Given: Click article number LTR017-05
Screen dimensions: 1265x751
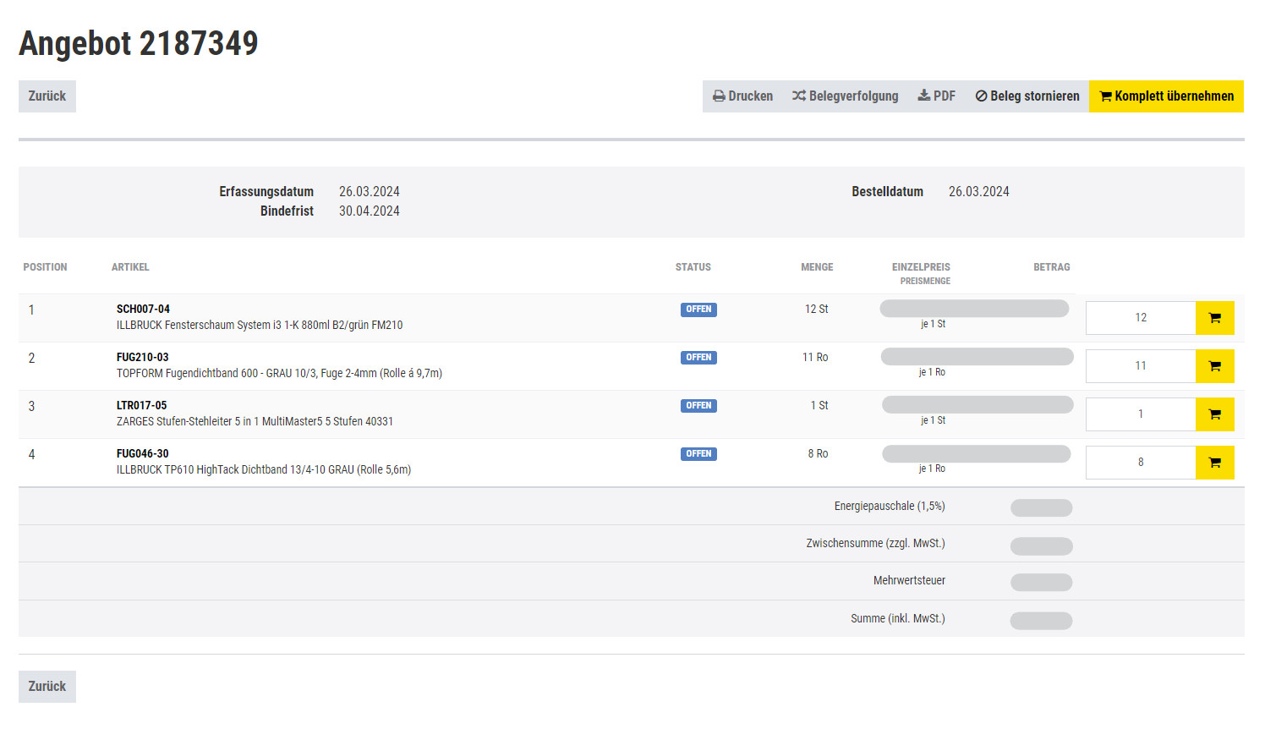Looking at the screenshot, I should (x=141, y=406).
